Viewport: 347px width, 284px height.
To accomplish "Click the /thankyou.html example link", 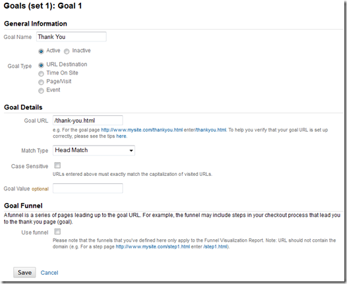I will tap(211, 130).
